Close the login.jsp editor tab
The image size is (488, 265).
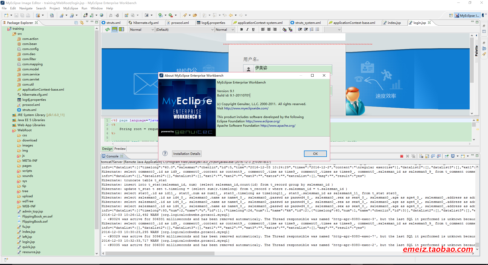tap(429, 23)
